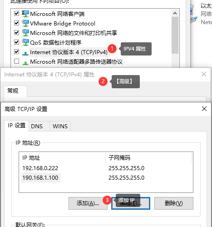Viewport: 212px width, 227px height.
Task: Open the 常规 tab
Action: [x=15, y=91]
